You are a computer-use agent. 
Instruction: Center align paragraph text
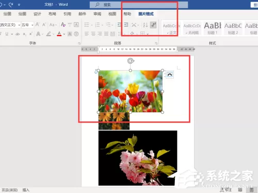tap(93, 34)
